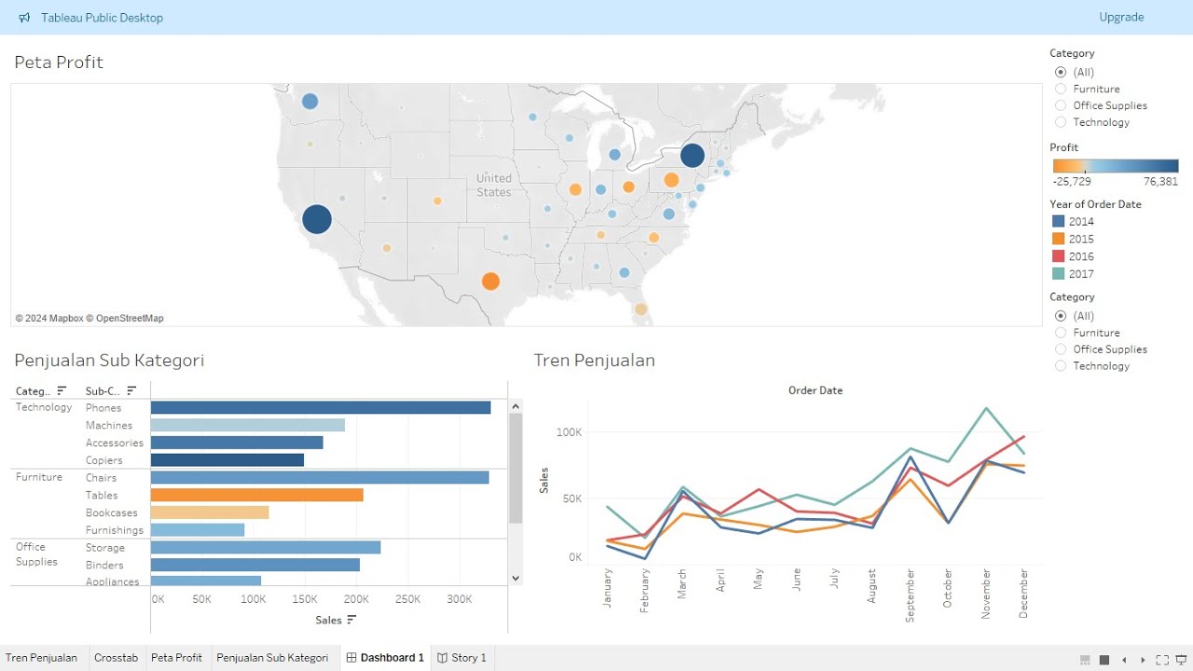
Task: Select the Washington state profit circle
Action: pos(309,102)
